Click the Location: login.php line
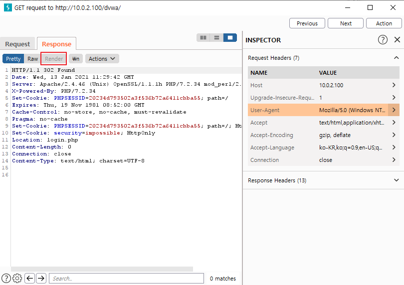The width and height of the screenshot is (404, 285). tap(45, 140)
